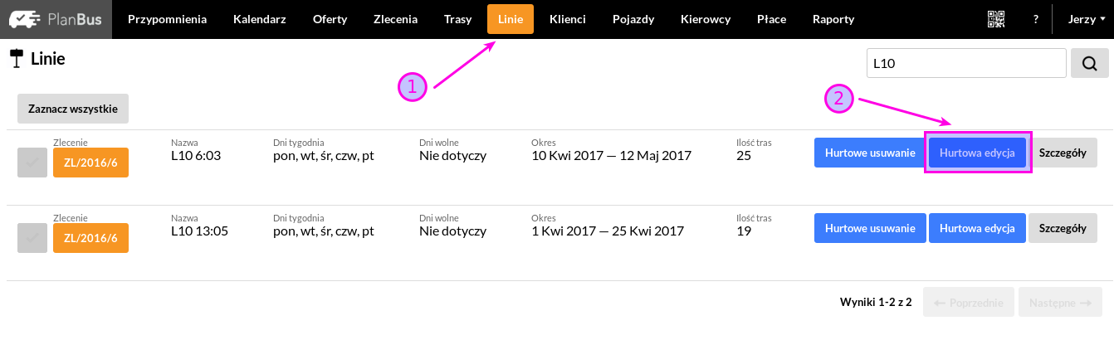Click the Poprzednie pagination button
Screen dimensions: 1114x340
click(x=970, y=303)
